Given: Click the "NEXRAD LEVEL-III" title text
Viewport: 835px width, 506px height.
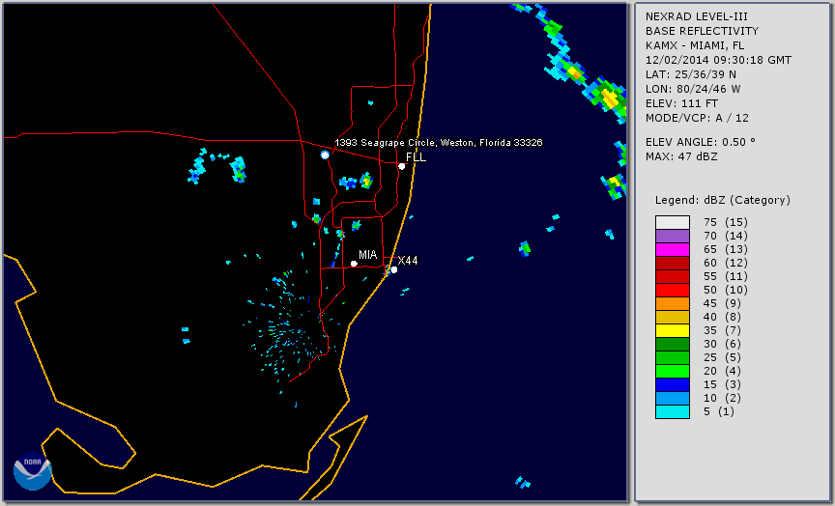Looking at the screenshot, I should [x=697, y=17].
